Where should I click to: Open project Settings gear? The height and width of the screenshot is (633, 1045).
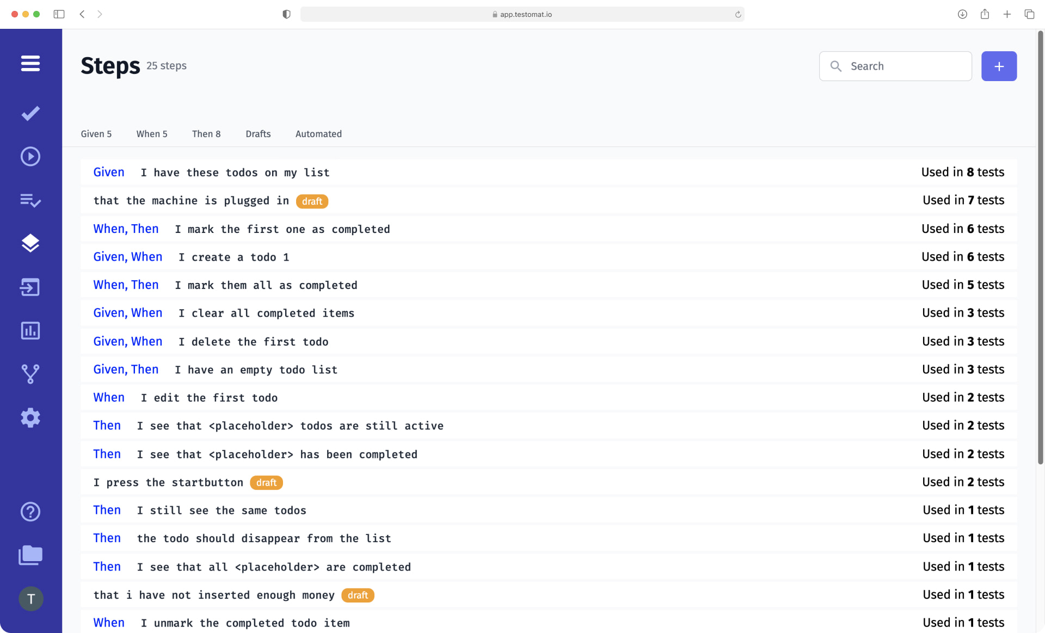click(30, 417)
